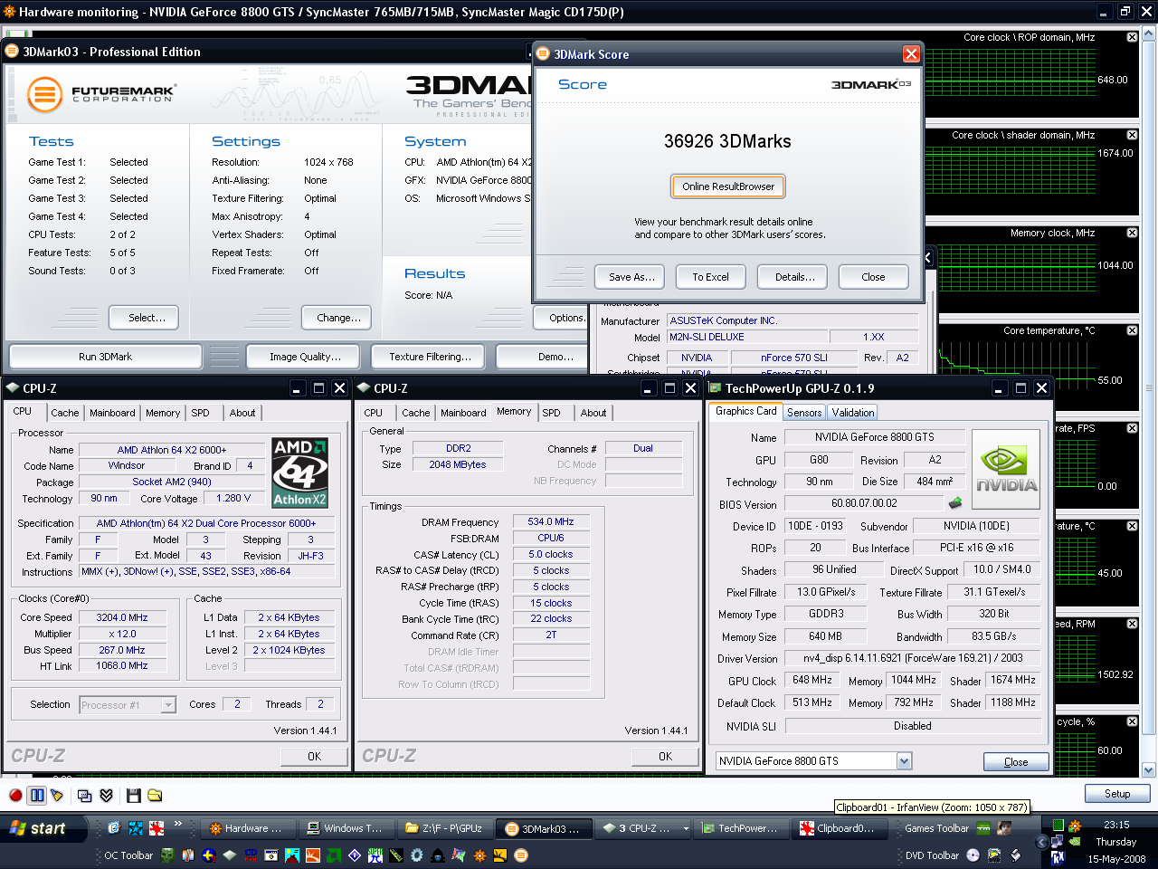The width and height of the screenshot is (1158, 869).
Task: Open About tab in CPU-Z window showing Memory timings
Action: 593,413
